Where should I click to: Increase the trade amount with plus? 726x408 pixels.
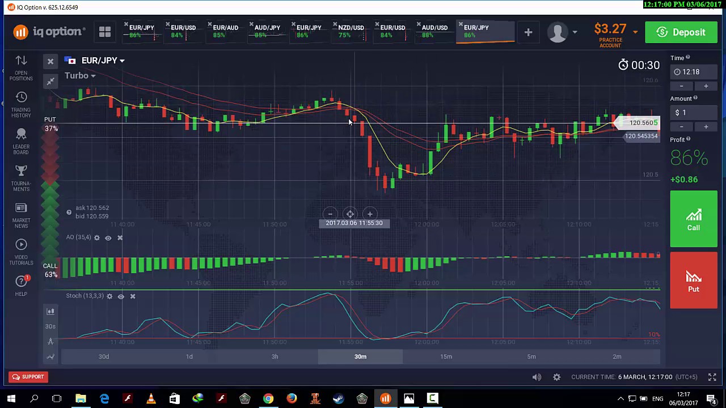pos(706,127)
